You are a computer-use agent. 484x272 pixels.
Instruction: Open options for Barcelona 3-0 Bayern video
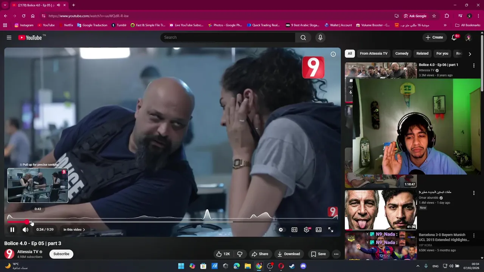click(474, 236)
